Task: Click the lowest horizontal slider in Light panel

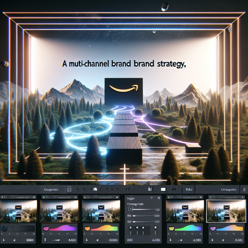Action: click(x=143, y=222)
